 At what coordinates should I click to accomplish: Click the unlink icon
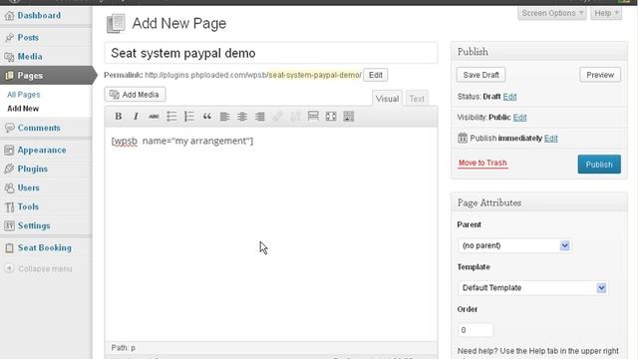(295, 117)
